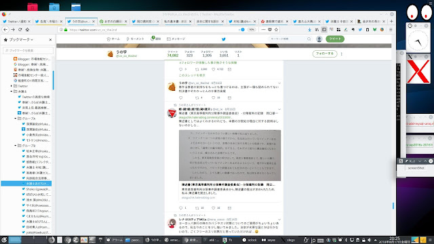Collapse the 弁護士 bookmark folder
This screenshot has height=244, width=434.
click(x=12, y=91)
